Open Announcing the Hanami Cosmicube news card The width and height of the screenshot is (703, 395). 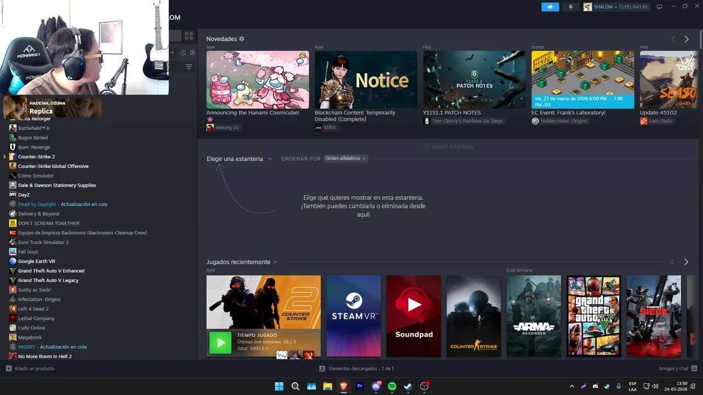[258, 80]
